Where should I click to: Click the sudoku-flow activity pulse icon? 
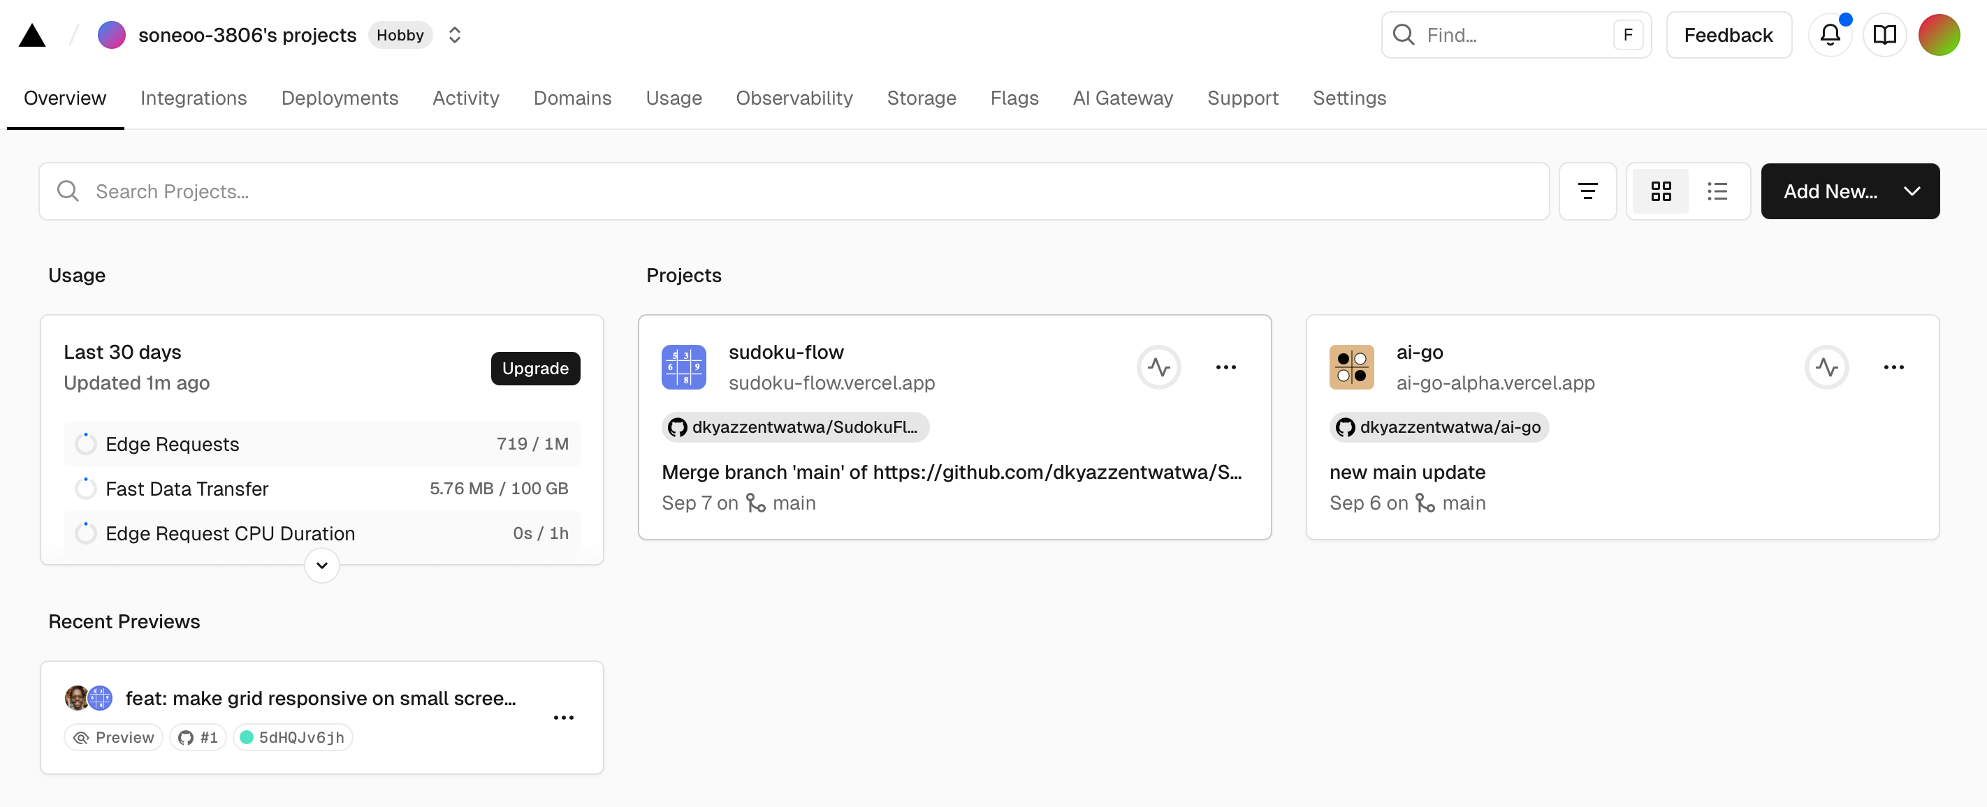(x=1158, y=367)
